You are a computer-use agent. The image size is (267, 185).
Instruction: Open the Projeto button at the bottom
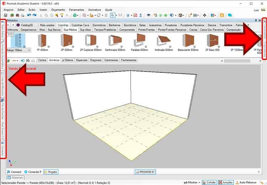click(x=51, y=172)
